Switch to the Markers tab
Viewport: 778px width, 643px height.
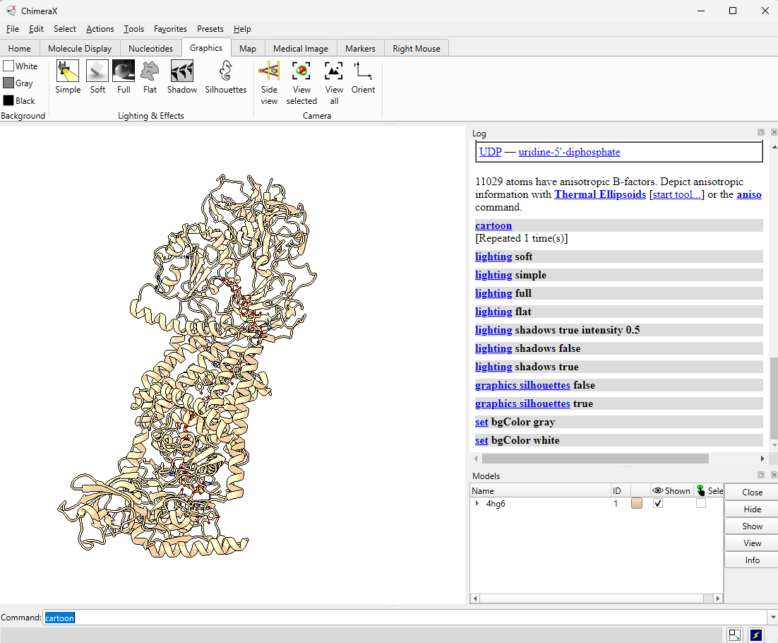(x=360, y=48)
